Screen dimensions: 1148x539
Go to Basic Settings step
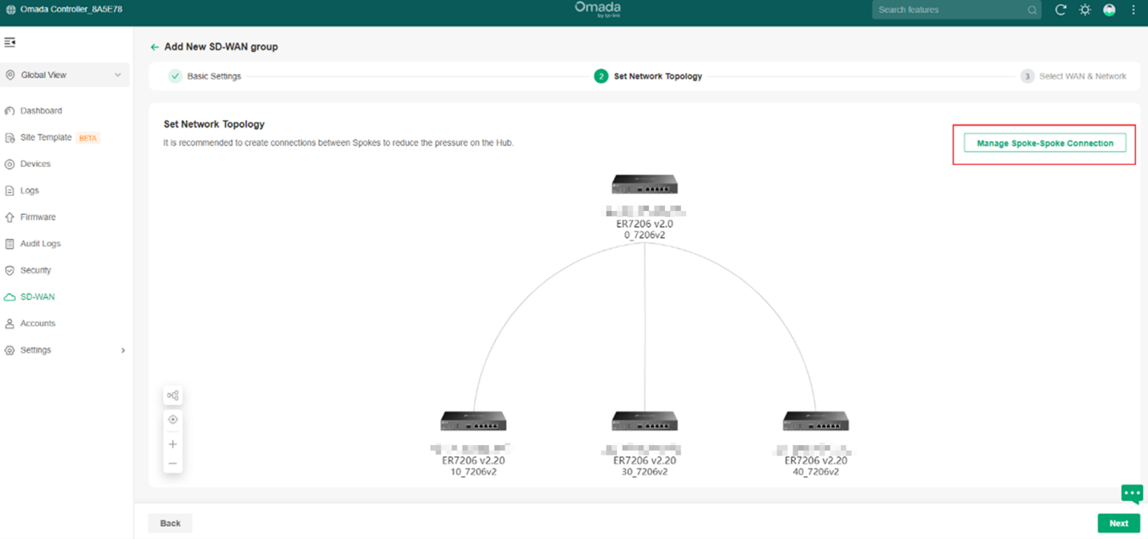(x=205, y=76)
